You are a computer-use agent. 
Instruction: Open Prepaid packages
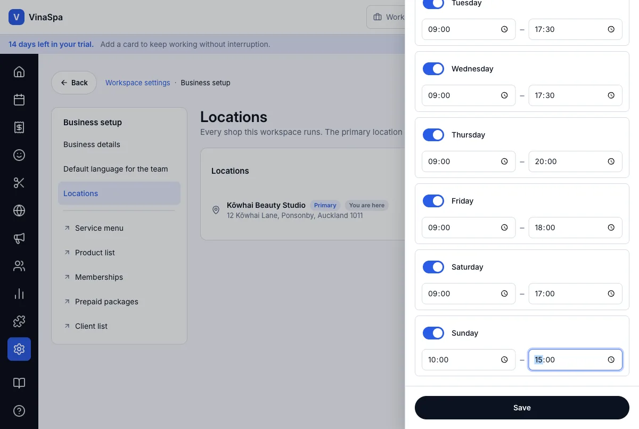click(119, 302)
